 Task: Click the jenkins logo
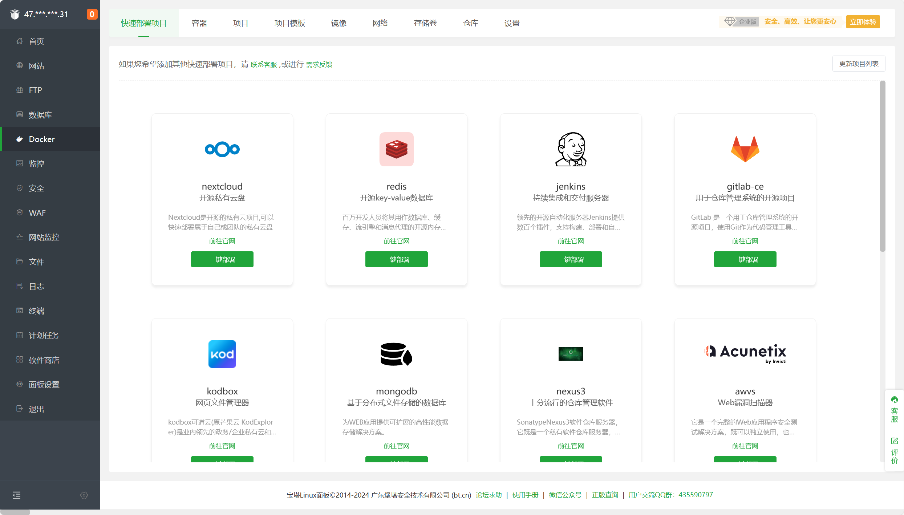[571, 149]
